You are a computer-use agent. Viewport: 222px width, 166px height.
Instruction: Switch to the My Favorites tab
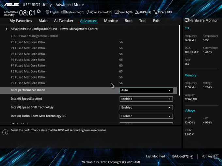21,21
